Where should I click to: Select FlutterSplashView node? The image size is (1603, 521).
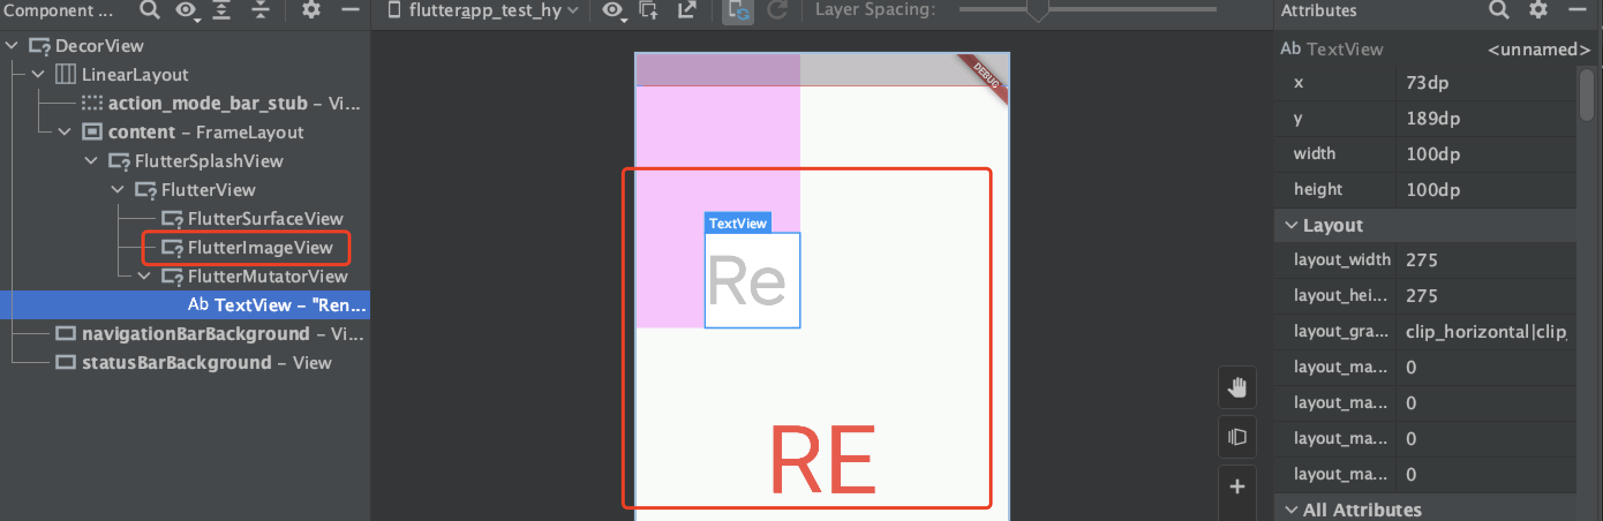coord(209,161)
